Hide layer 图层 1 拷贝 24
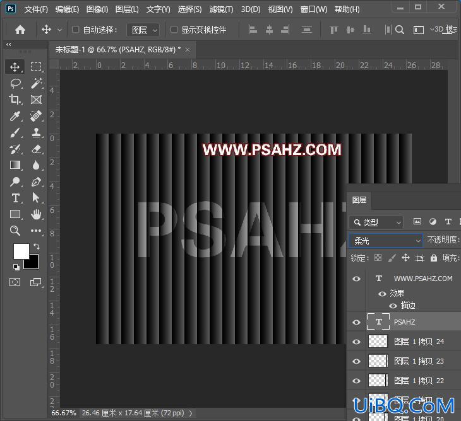 pyautogui.click(x=356, y=342)
